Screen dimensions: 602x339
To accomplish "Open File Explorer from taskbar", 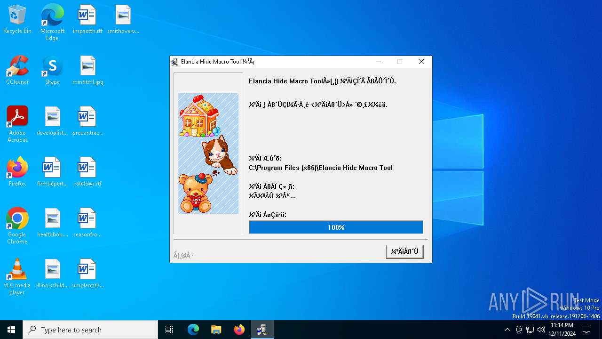I will (x=216, y=330).
